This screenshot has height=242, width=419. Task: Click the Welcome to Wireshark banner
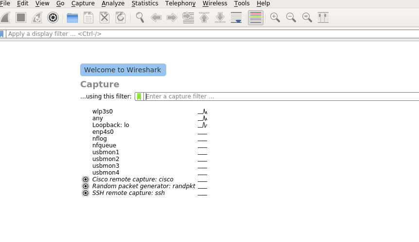123,70
